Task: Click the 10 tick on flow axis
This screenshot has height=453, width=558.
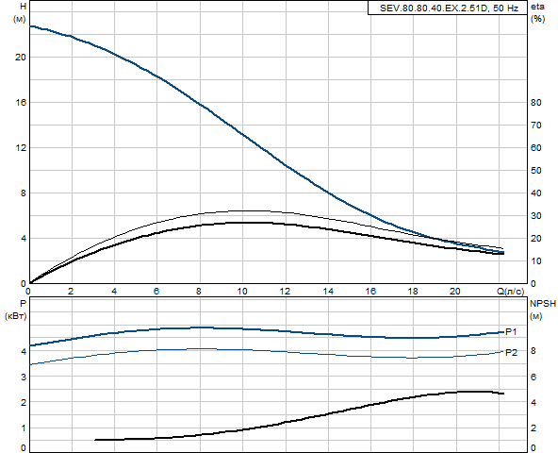Action: coord(242,292)
